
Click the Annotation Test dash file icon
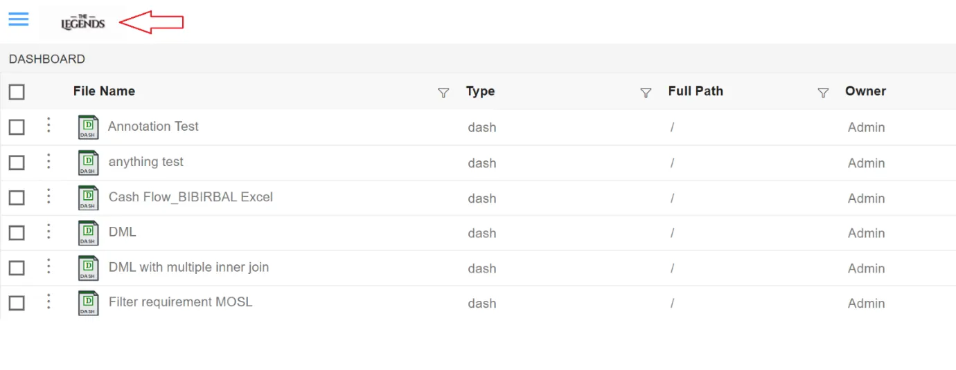tap(88, 127)
